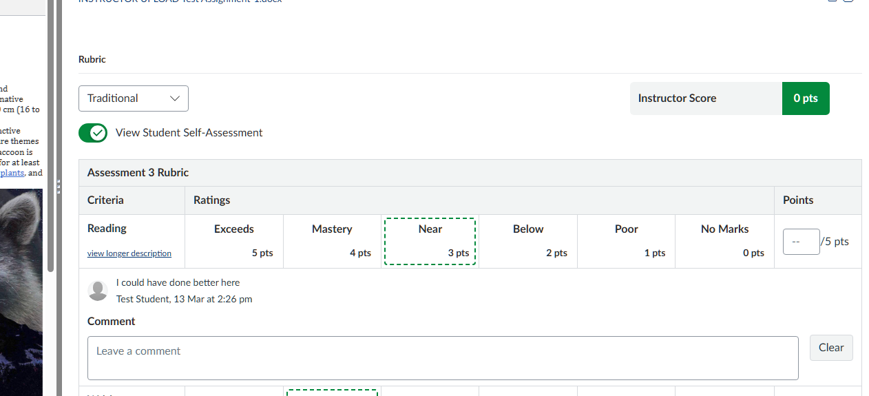Open the plants link in document preview
The height and width of the screenshot is (396, 869).
12,173
